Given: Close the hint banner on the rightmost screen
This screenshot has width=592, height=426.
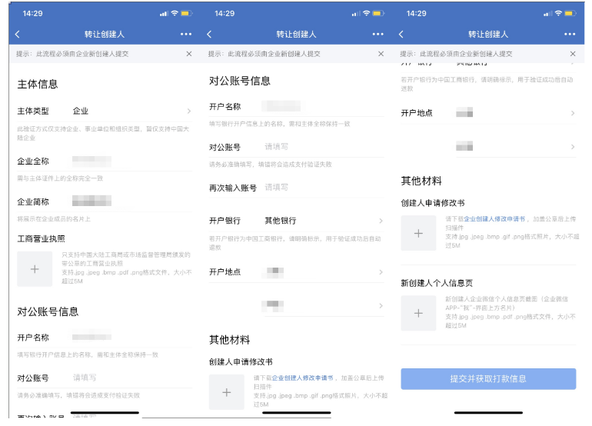Looking at the screenshot, I should pyautogui.click(x=573, y=54).
